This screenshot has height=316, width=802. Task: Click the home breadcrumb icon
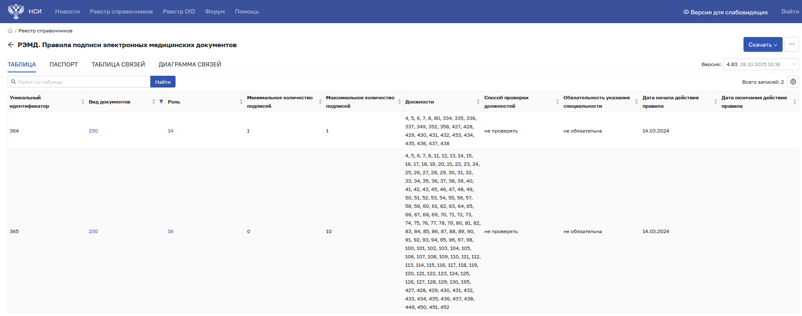click(x=10, y=31)
